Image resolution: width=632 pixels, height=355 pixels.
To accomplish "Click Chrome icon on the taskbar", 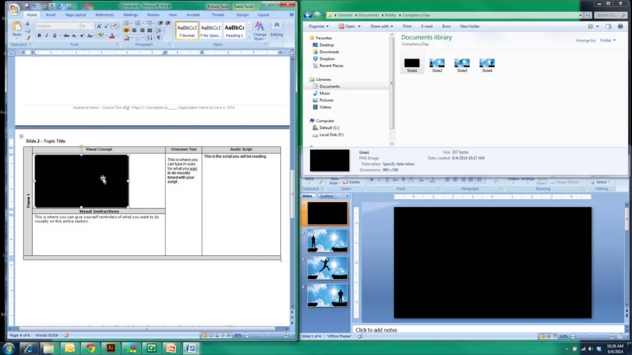I will [90, 348].
